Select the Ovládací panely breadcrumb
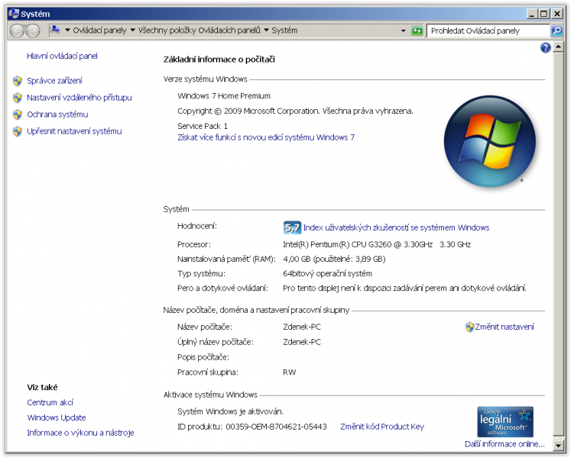 point(99,31)
